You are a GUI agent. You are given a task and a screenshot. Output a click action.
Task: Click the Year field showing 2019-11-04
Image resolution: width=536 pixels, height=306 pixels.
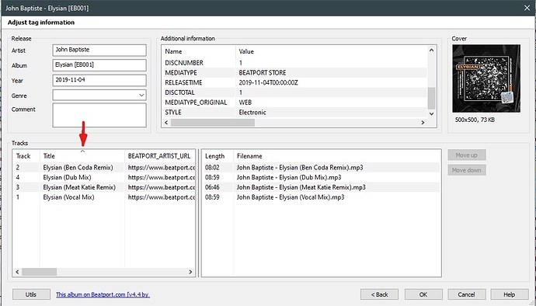pos(99,80)
